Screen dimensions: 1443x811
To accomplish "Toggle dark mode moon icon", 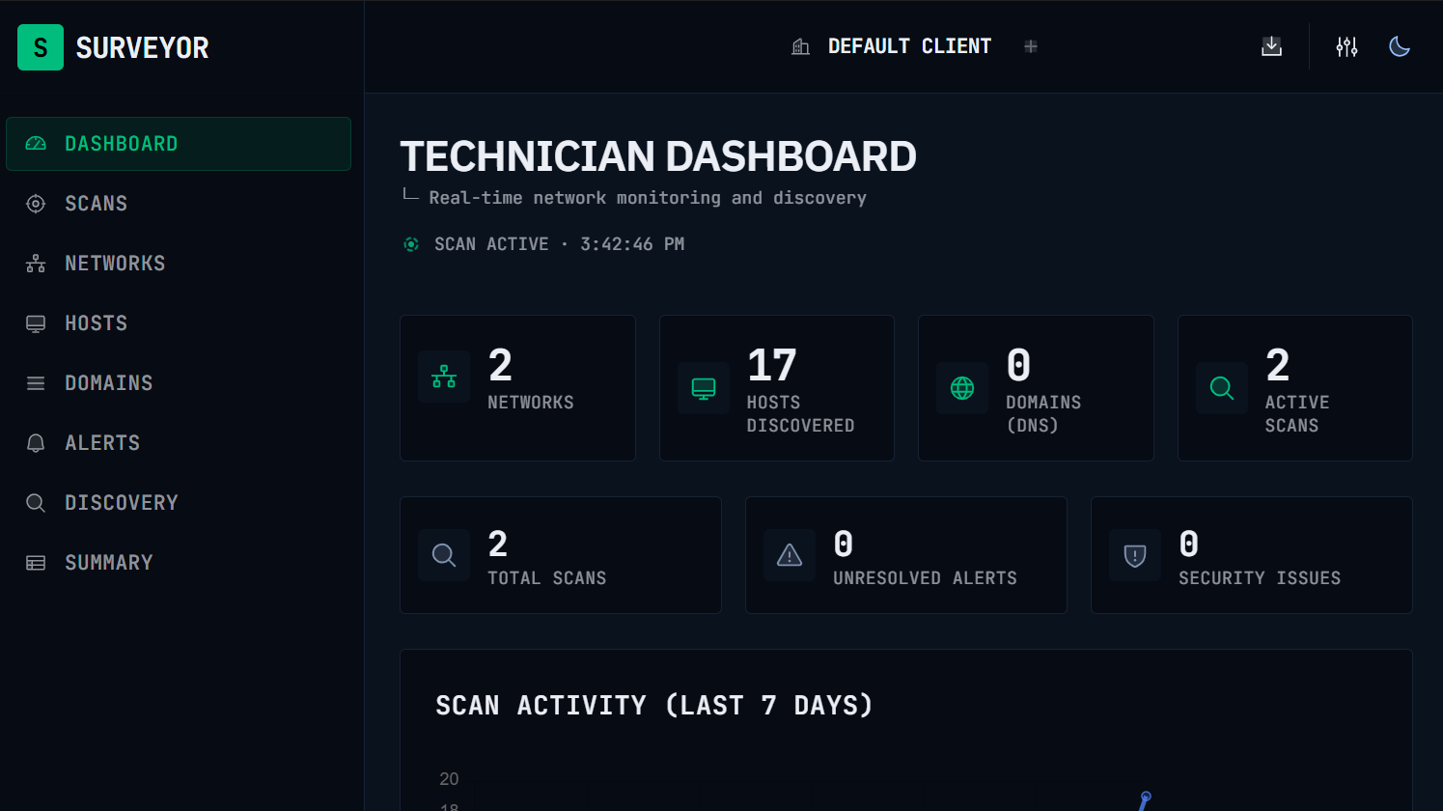I will 1399,46.
